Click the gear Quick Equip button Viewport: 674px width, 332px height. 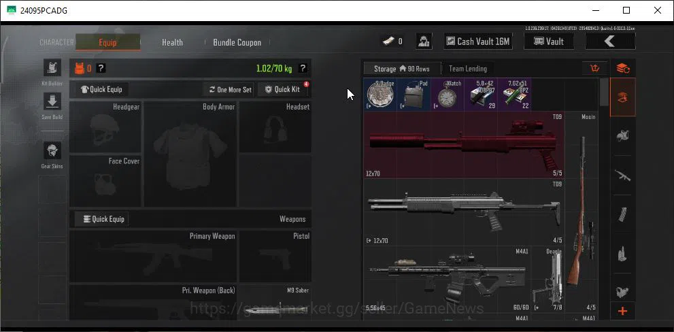tap(101, 89)
